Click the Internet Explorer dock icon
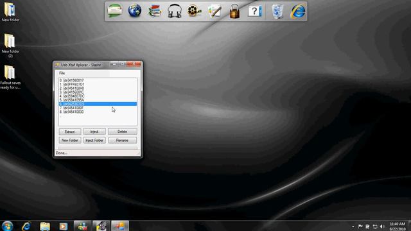411x231 pixels. (298, 12)
